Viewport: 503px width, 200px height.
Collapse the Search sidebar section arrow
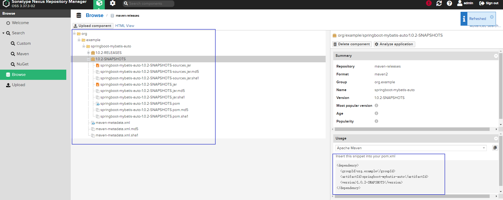(x=3, y=33)
